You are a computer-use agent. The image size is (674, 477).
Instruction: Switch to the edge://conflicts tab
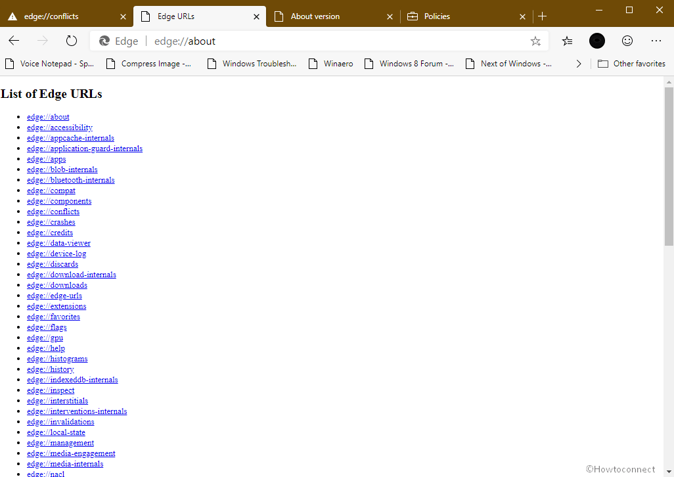coord(66,16)
